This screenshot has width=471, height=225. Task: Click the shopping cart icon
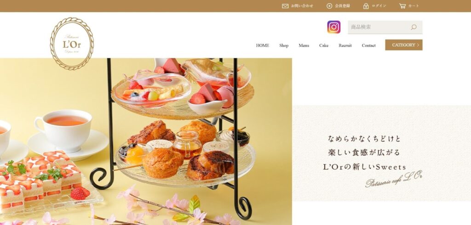point(402,6)
